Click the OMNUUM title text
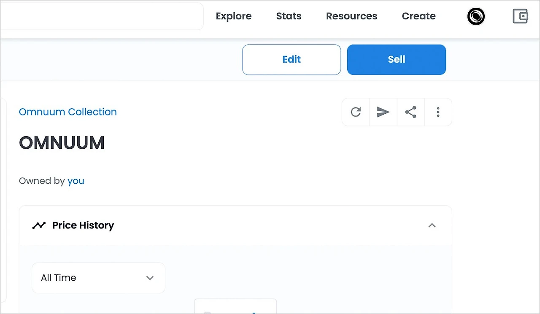The width and height of the screenshot is (540, 314). (x=62, y=143)
